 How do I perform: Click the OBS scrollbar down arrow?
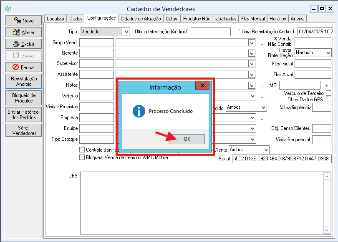(328, 230)
